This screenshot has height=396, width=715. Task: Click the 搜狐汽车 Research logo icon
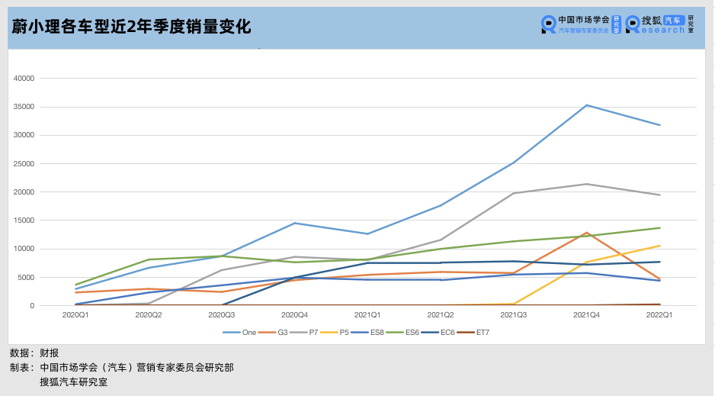pyautogui.click(x=633, y=24)
